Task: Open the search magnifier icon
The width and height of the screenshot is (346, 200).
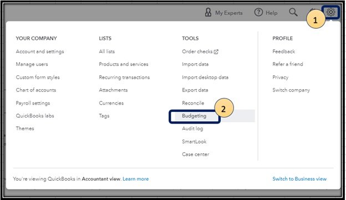Action: 293,12
